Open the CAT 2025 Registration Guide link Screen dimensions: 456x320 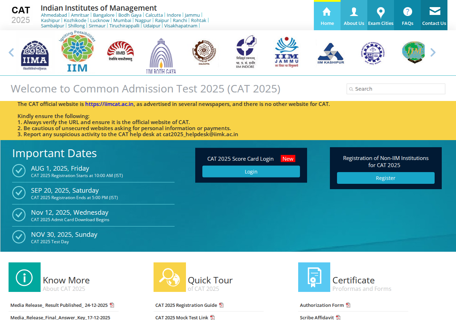[x=186, y=305]
